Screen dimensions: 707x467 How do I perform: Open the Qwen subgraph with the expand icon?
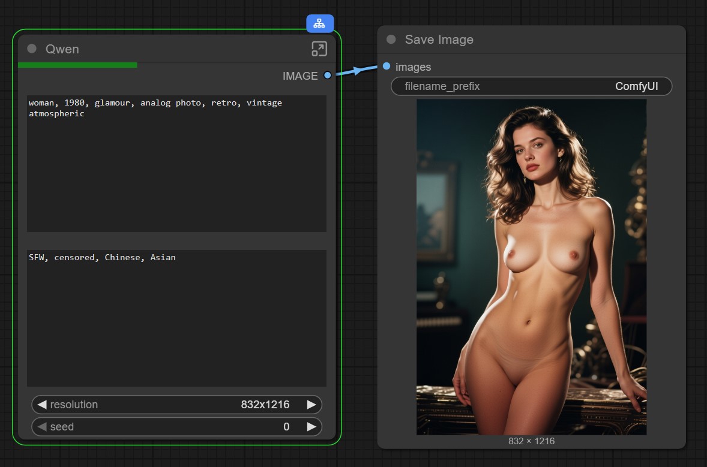pos(319,49)
